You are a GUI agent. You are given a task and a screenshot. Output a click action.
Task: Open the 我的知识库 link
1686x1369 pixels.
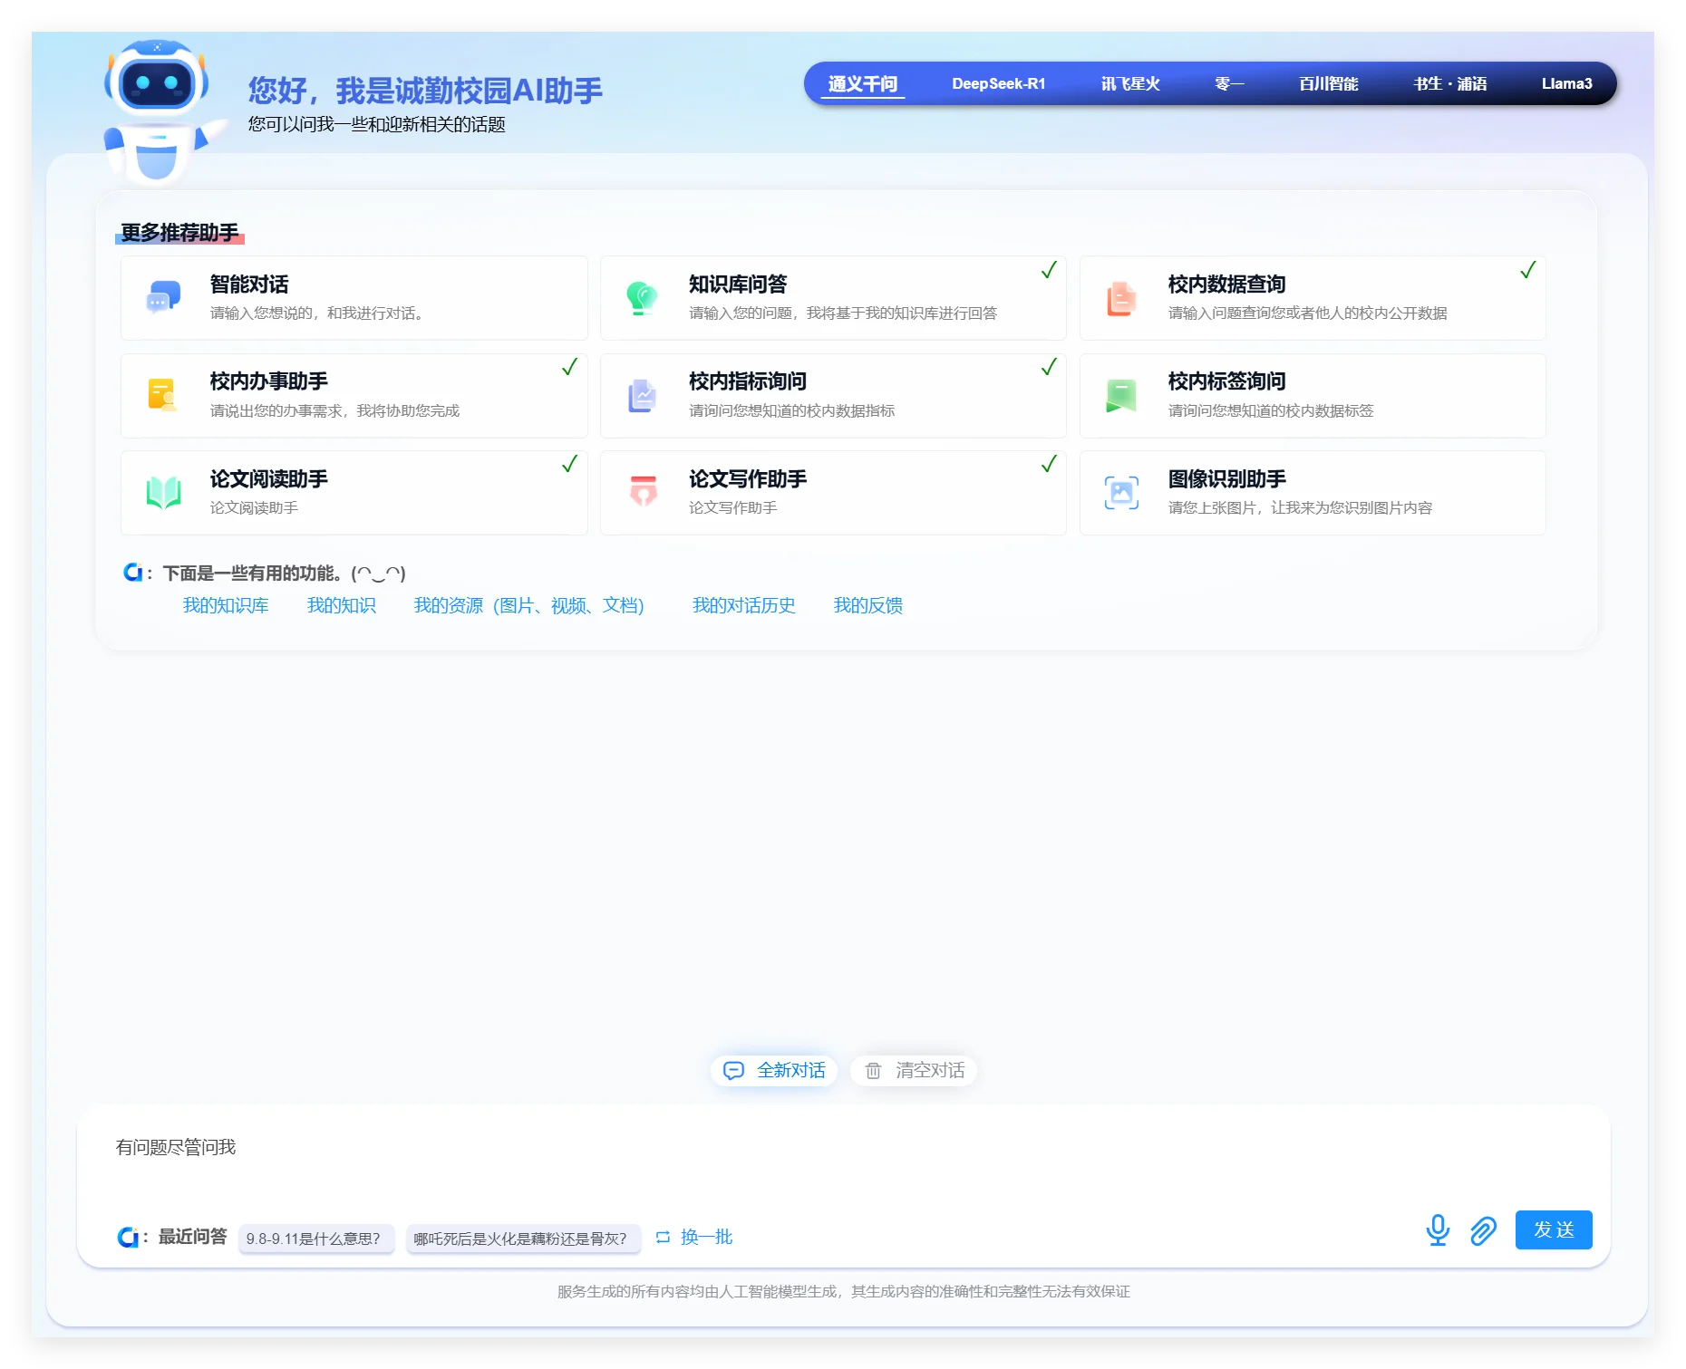226,605
